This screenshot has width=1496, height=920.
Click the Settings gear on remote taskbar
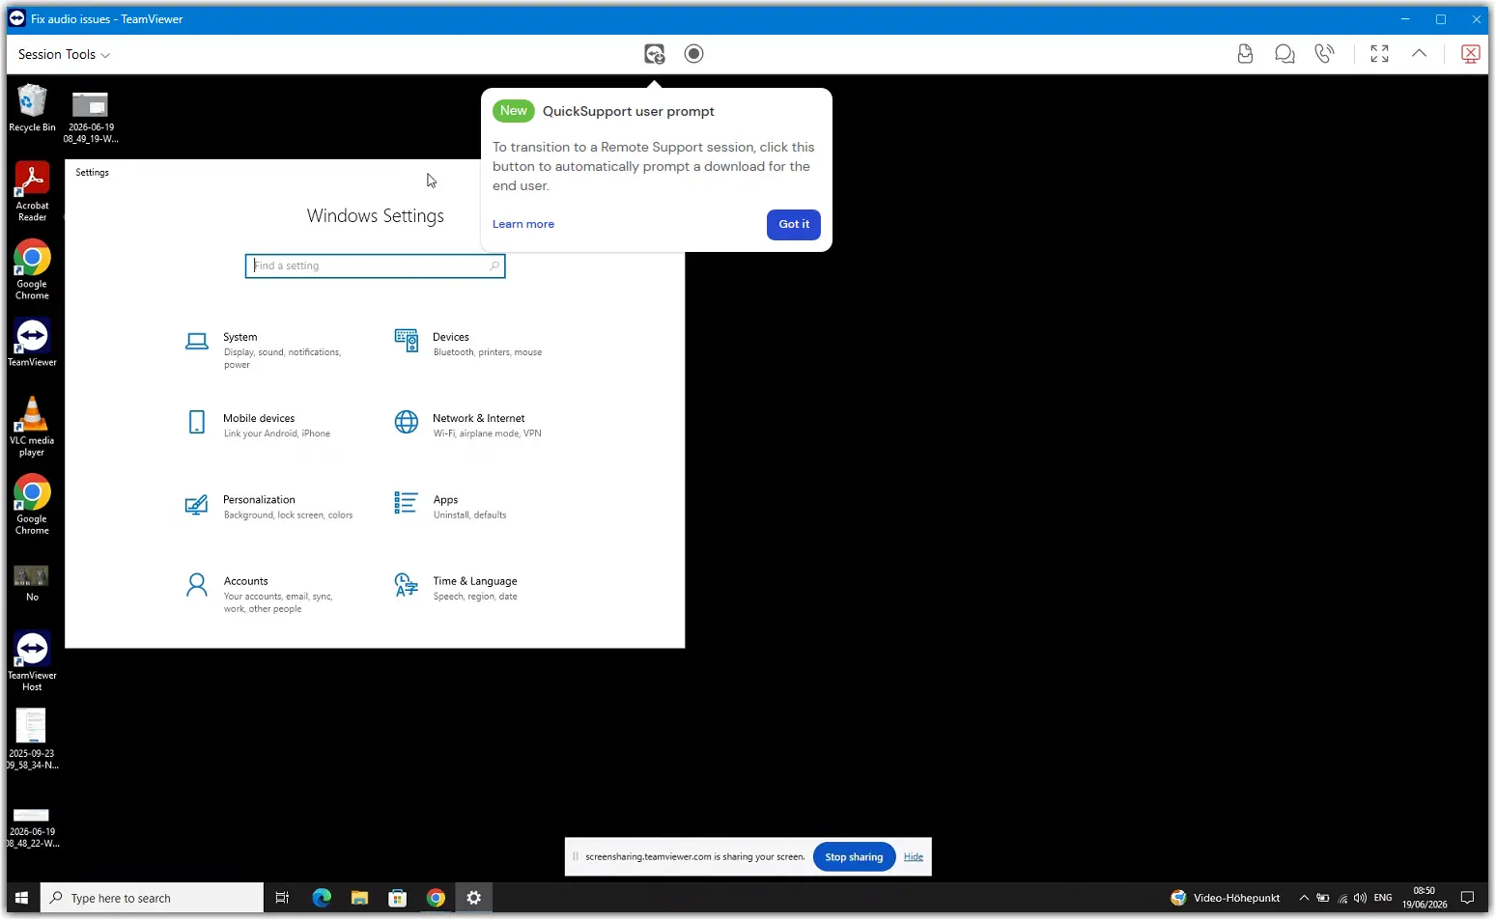click(473, 898)
